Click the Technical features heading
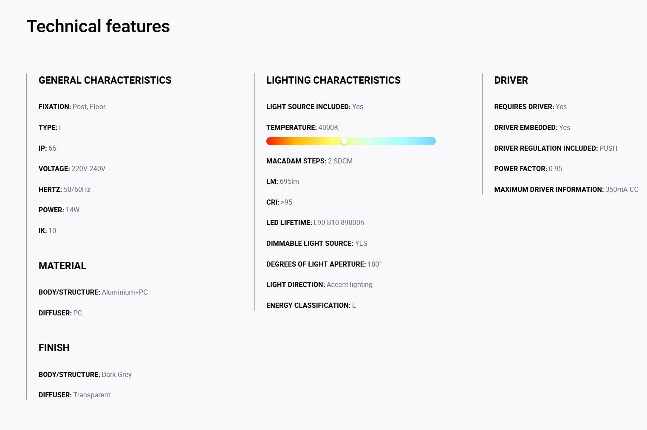647x430 pixels. [x=98, y=26]
